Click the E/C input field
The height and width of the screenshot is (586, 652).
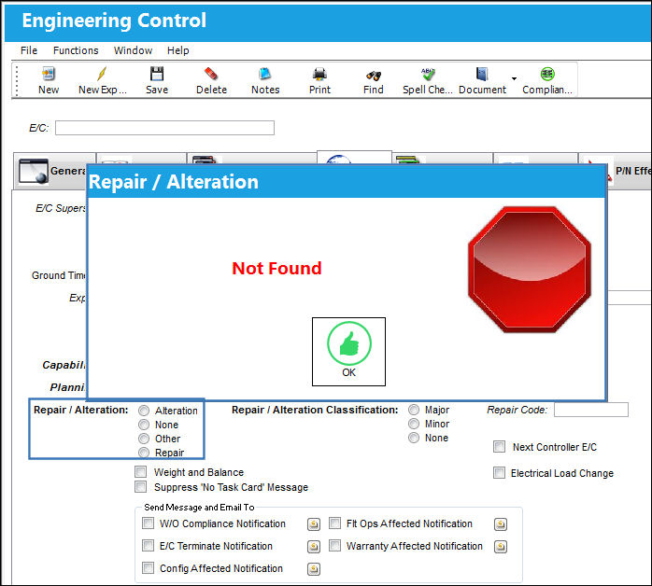point(164,128)
